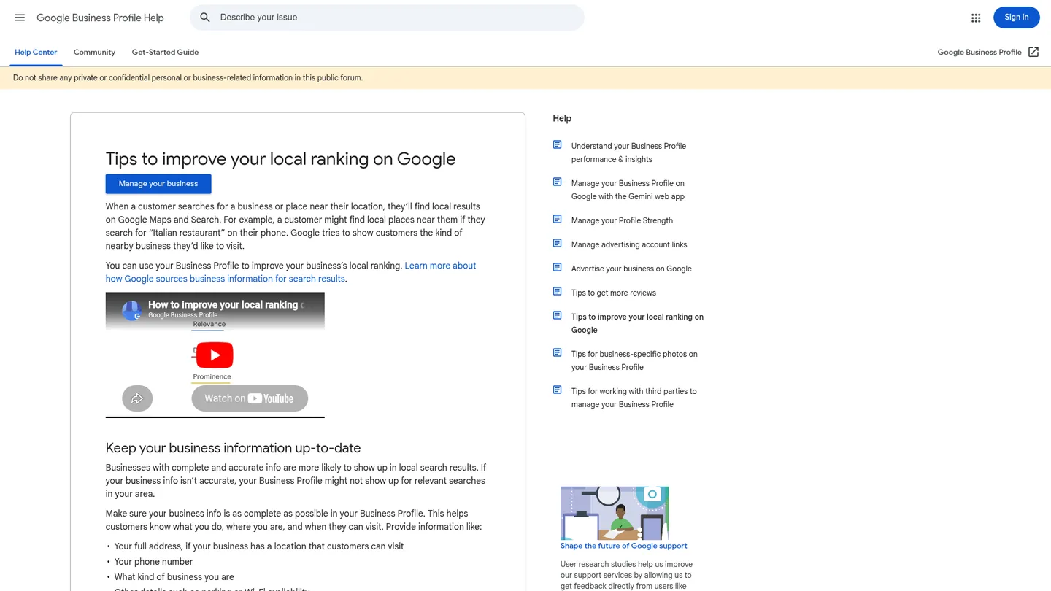The width and height of the screenshot is (1051, 591).
Task: Open the hamburger main menu
Action: tap(20, 18)
